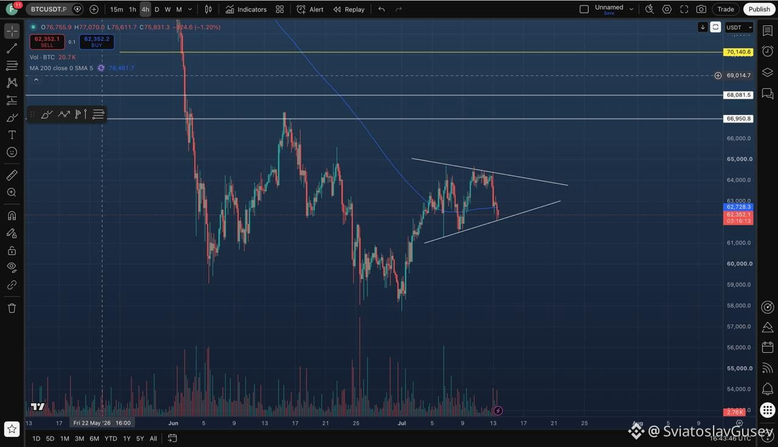778x447 pixels.
Task: Select the trend line drawing tool
Action: tap(12, 48)
